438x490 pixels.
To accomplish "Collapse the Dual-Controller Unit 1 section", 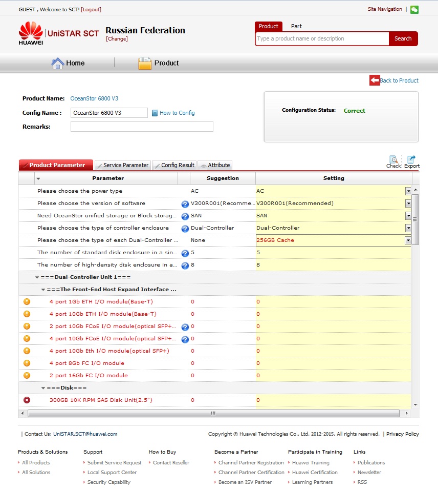I will (x=37, y=277).
